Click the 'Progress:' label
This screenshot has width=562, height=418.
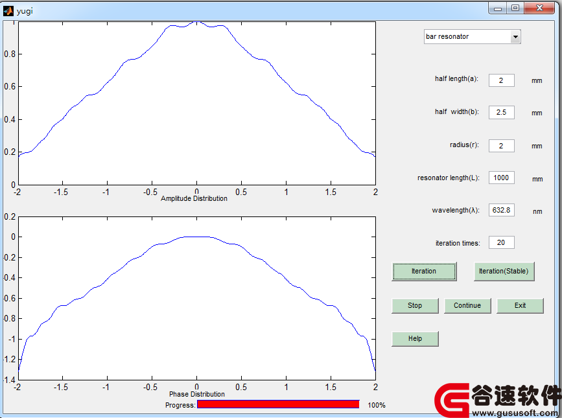pyautogui.click(x=180, y=405)
